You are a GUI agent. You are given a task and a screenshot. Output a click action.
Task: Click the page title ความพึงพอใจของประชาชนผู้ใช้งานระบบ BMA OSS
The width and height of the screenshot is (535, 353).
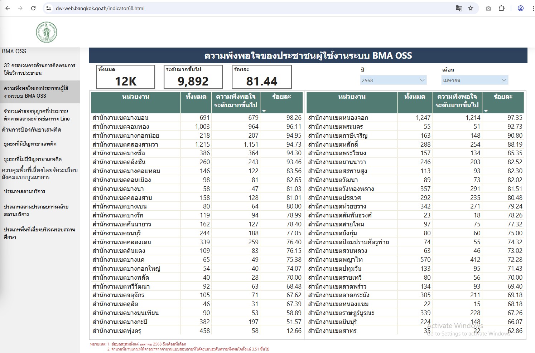pos(308,55)
